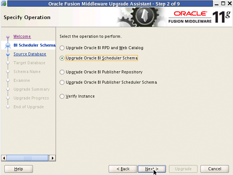Click the Help button
Screen dimensions: 233x175
tap(19, 169)
